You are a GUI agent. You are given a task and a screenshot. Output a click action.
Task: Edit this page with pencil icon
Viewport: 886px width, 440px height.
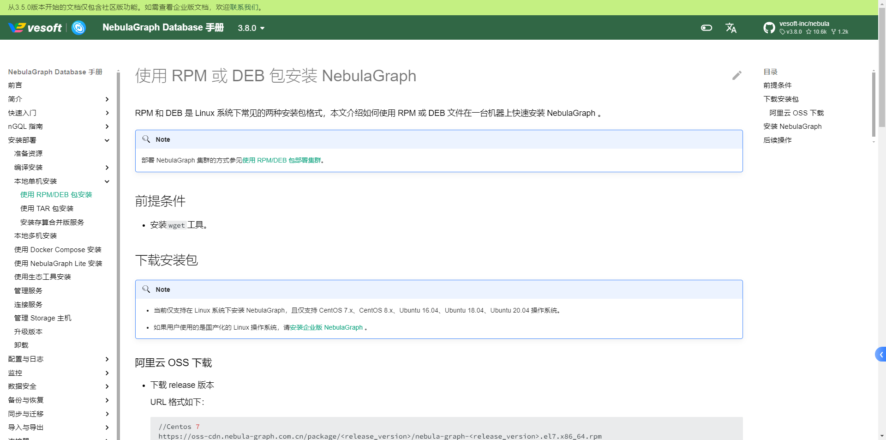click(737, 75)
